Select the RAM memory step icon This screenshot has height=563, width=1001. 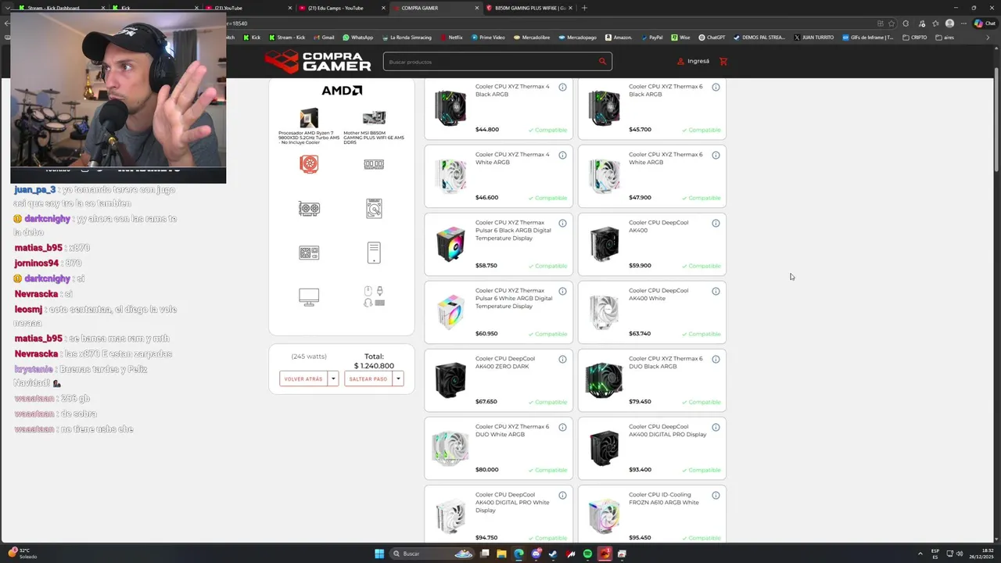pos(374,163)
